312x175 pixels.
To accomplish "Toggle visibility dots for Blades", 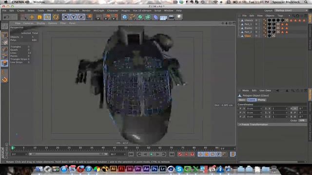I will (259, 28).
